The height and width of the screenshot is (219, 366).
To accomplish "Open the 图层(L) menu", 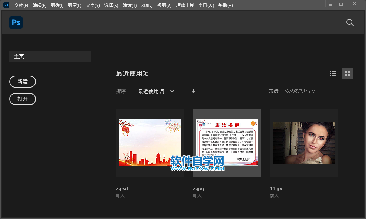I will (74, 6).
